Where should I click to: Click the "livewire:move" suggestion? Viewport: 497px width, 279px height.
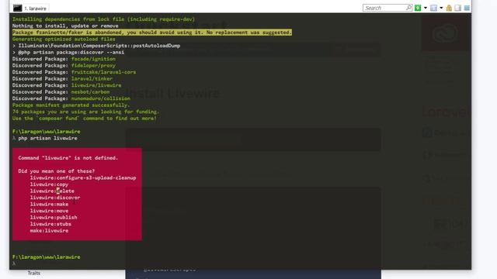click(49, 211)
